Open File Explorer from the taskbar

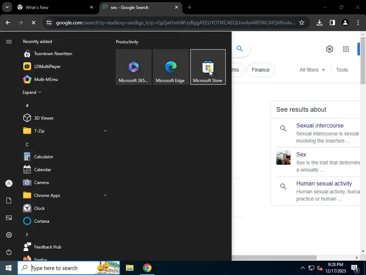click(x=129, y=268)
